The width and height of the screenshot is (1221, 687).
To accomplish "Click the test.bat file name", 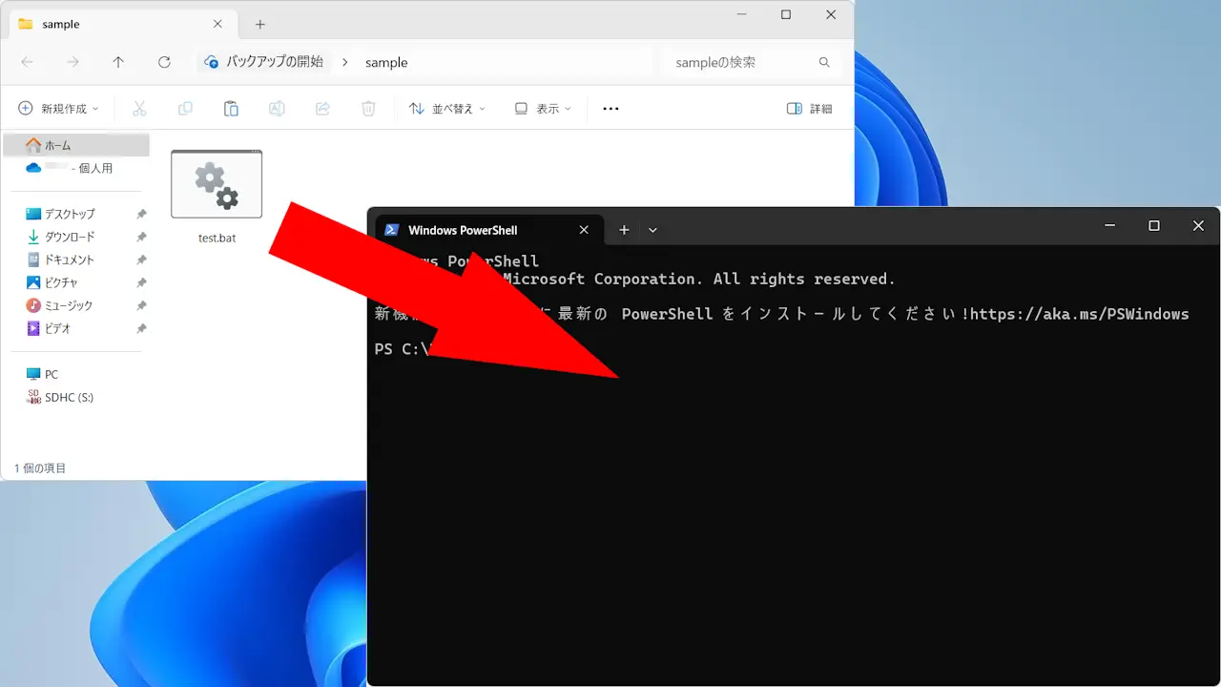I will [217, 238].
